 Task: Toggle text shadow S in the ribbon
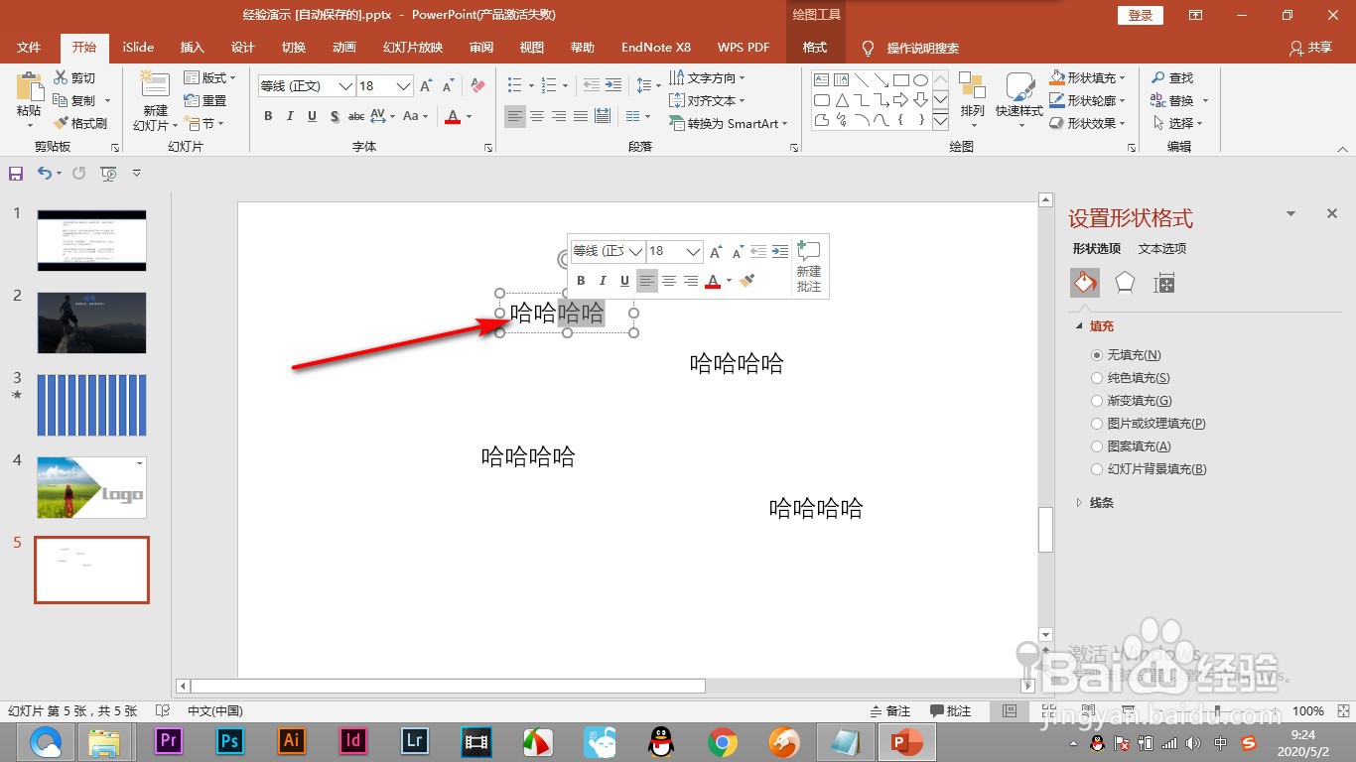pyautogui.click(x=334, y=116)
